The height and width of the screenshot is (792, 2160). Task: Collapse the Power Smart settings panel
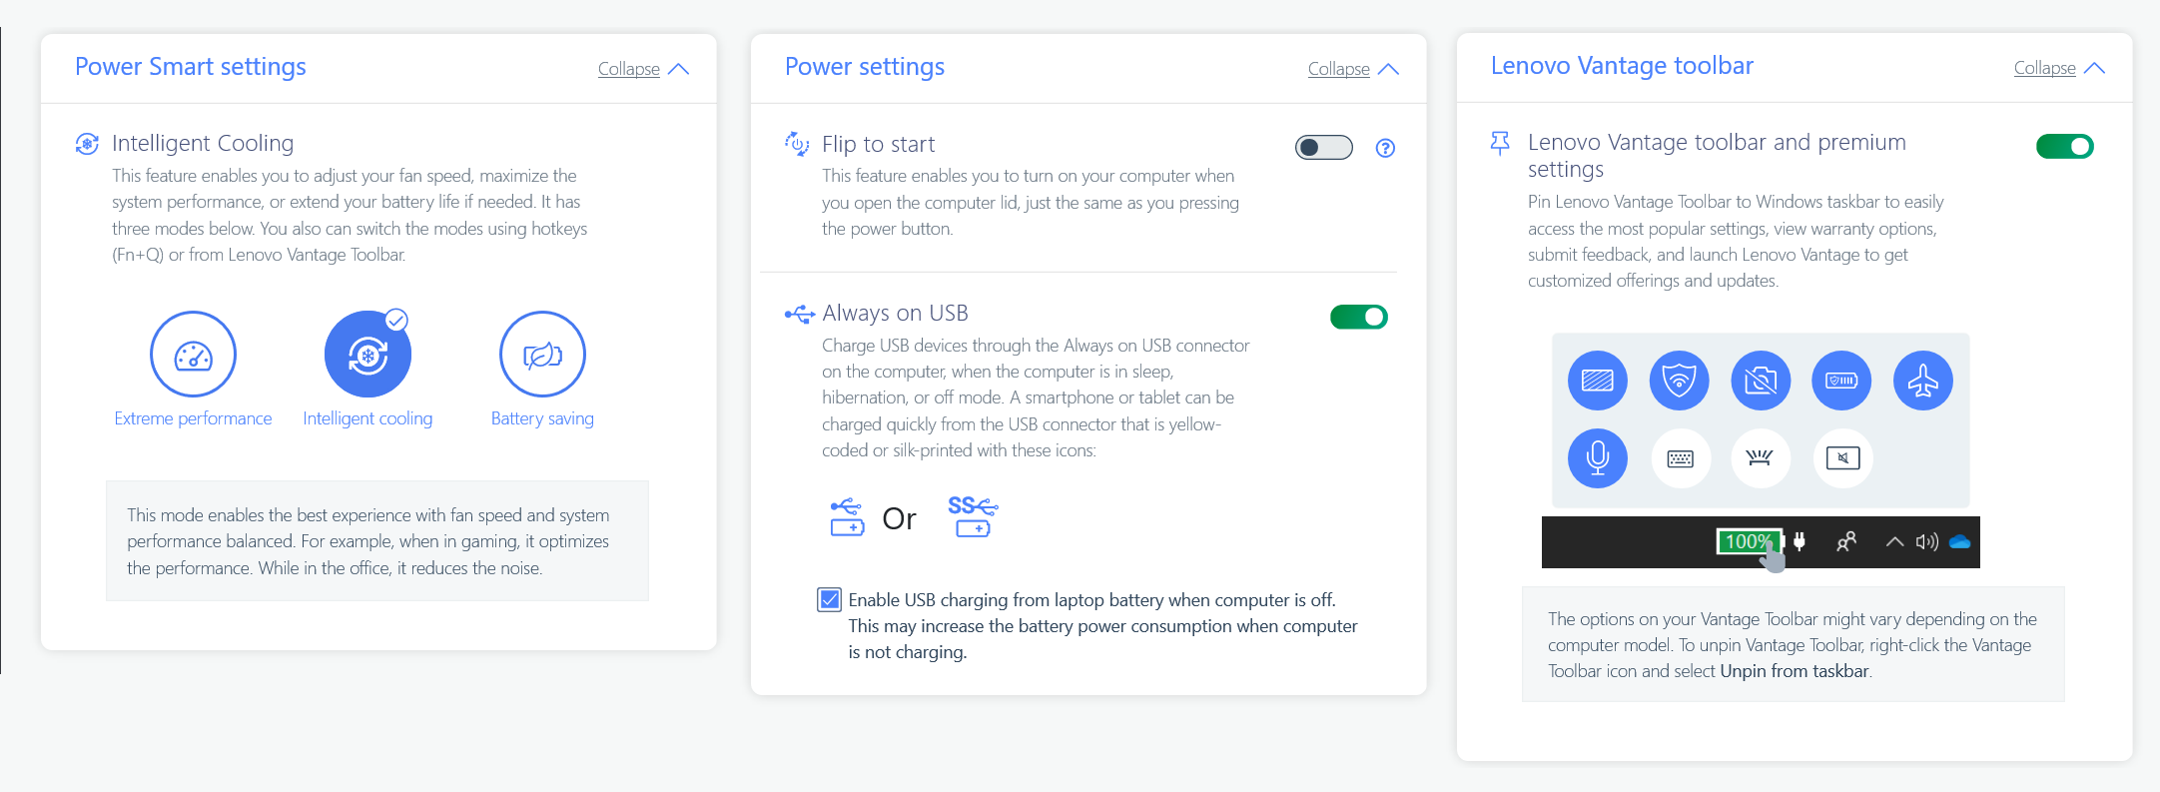coord(643,69)
